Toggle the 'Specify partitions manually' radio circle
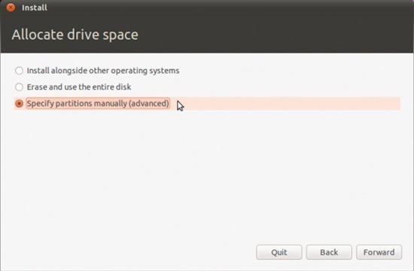 point(19,103)
